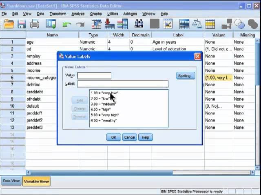Select the 1.00 = "very low" entry
The width and height of the screenshot is (261, 195).
point(104,93)
